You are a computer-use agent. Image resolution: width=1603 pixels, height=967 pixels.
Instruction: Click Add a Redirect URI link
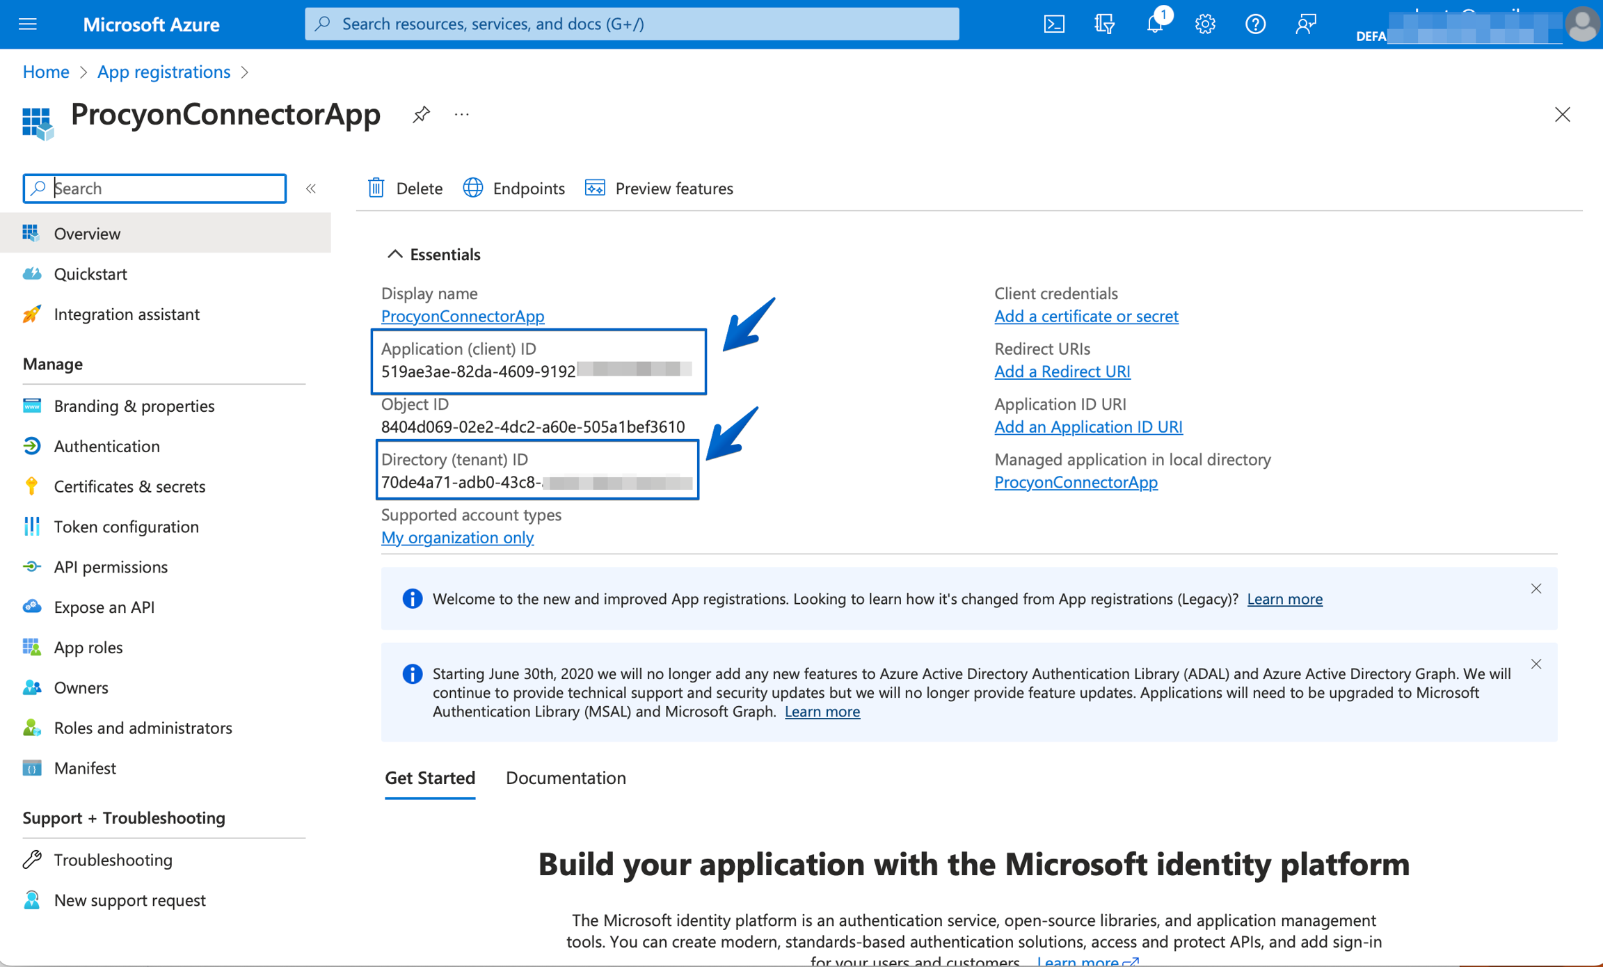(x=1062, y=371)
